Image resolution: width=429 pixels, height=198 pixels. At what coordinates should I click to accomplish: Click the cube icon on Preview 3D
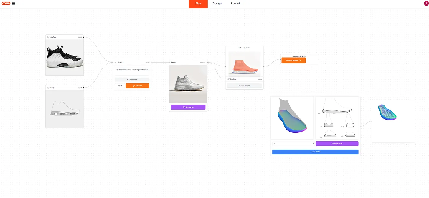(184, 107)
